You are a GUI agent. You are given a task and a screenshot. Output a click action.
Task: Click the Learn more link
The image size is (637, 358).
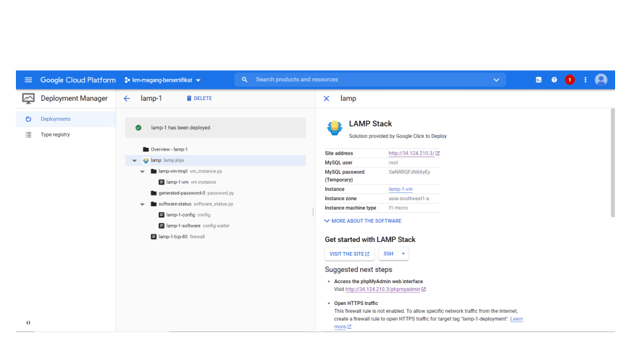[517, 319]
